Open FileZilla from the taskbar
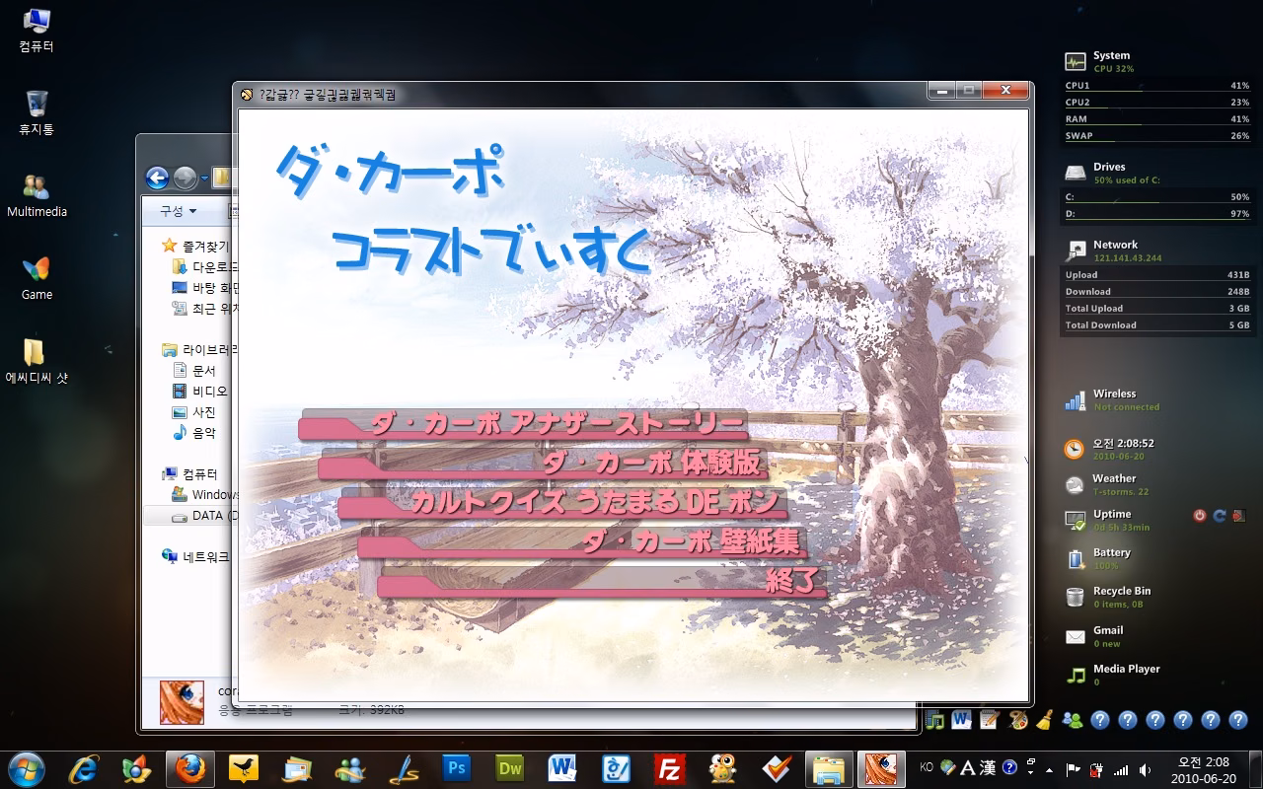This screenshot has height=789, width=1263. 670,767
